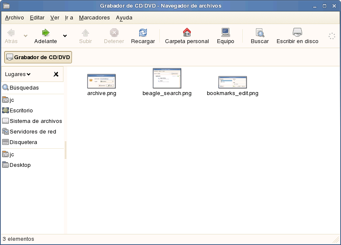Click the Grabador de CD/DVD location button

[38, 57]
